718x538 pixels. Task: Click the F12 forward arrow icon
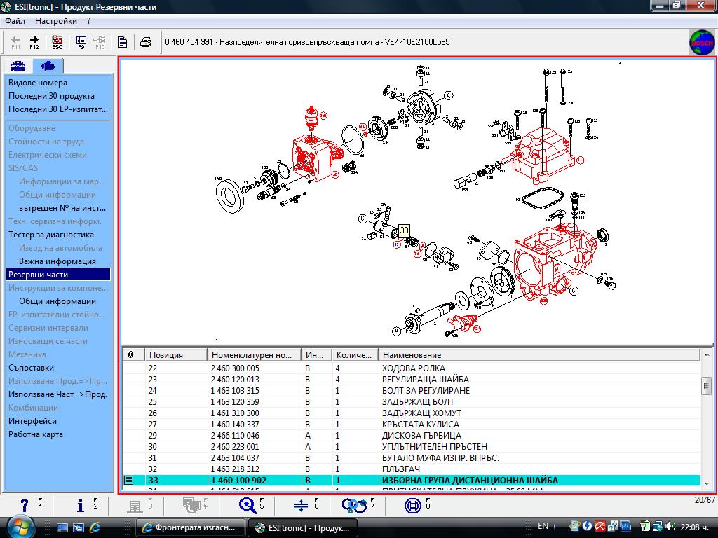34,42
